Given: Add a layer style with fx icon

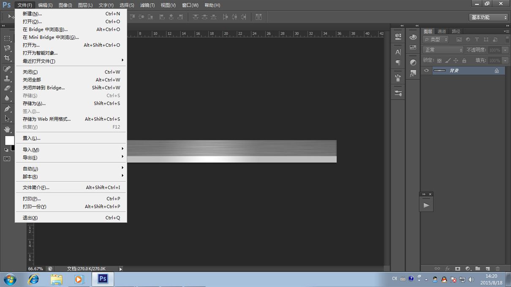Looking at the screenshot, I should coord(447,268).
